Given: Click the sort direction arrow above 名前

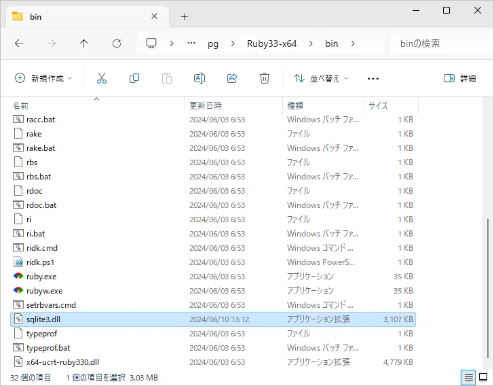Looking at the screenshot, I should pyautogui.click(x=97, y=99).
